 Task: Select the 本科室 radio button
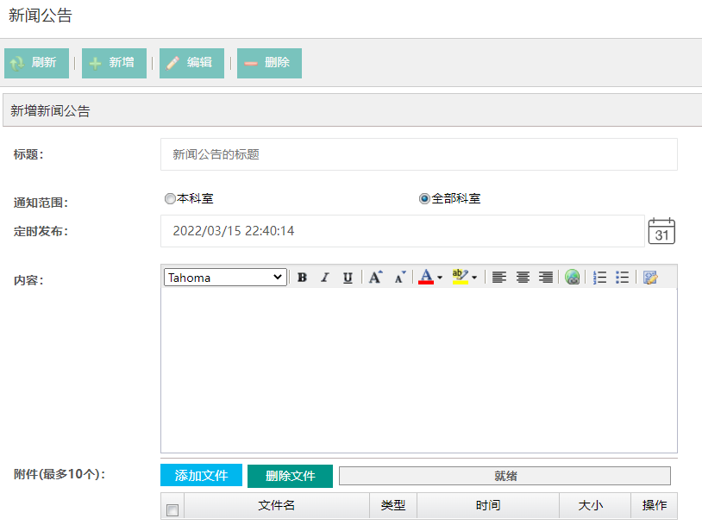pos(170,198)
